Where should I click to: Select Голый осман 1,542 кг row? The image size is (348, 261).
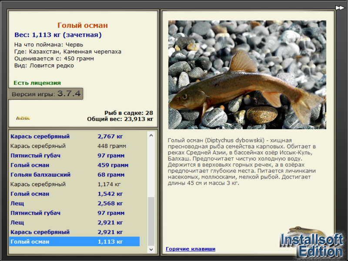click(74, 194)
